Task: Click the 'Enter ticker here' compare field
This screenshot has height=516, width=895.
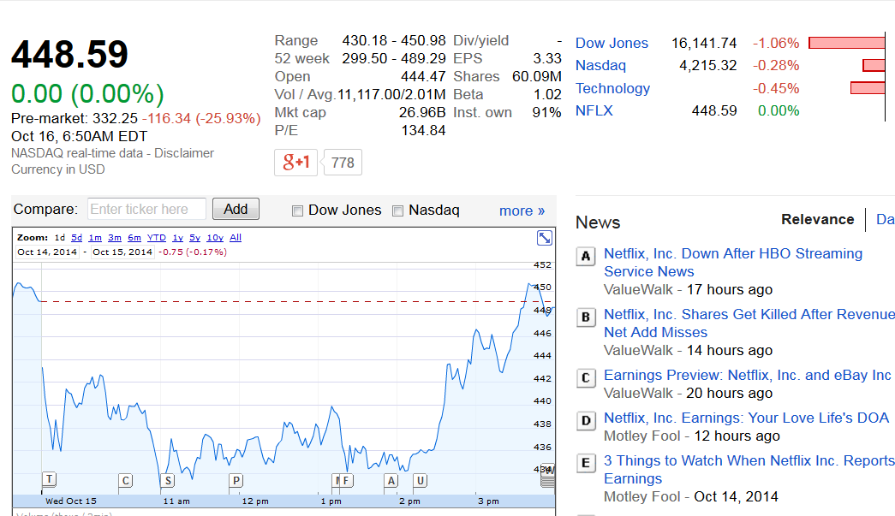Action: point(146,209)
